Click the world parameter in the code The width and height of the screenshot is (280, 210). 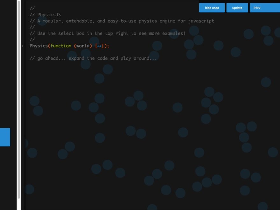(82, 46)
